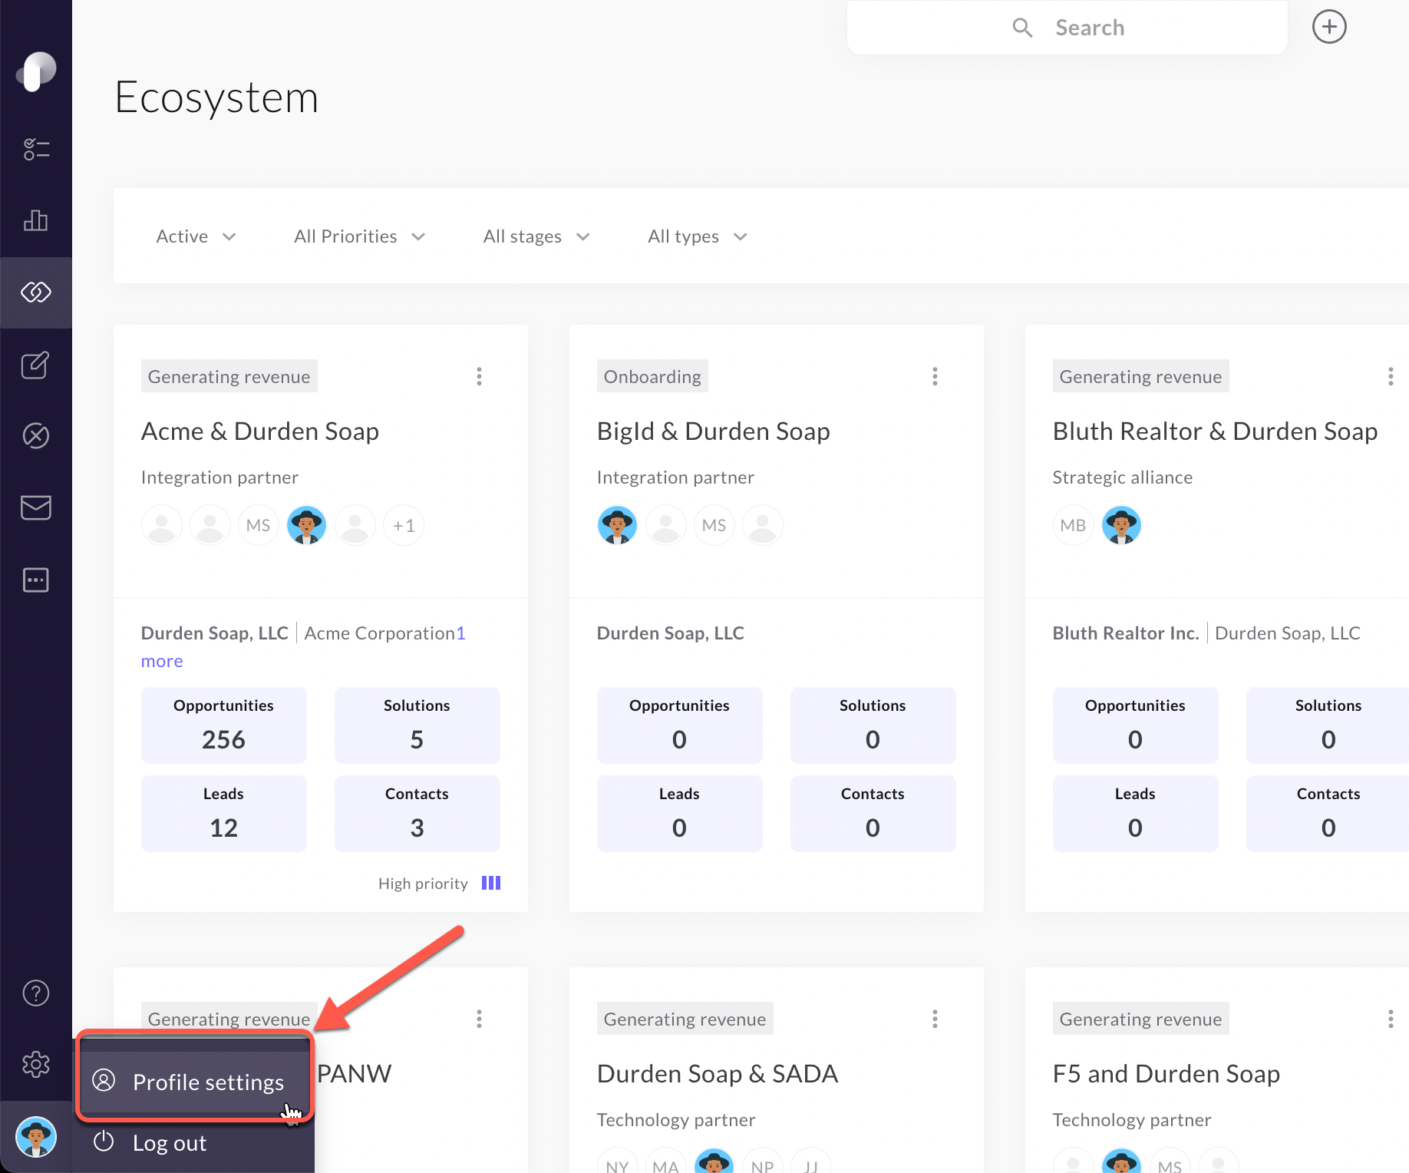Open the messages envelope icon
Screen dimensions: 1409x1173
(x=36, y=507)
